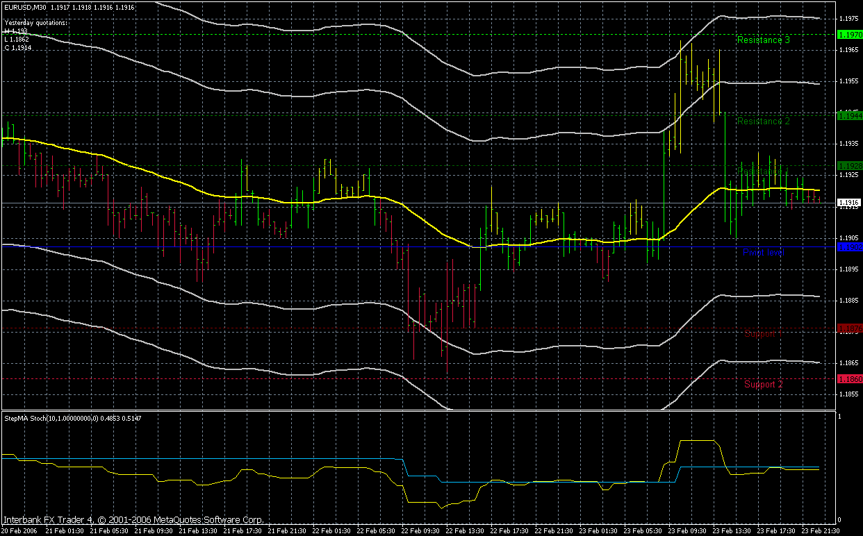Click the '23 Feb 01:30' time axis label
863x536 pixels.
[599, 530]
